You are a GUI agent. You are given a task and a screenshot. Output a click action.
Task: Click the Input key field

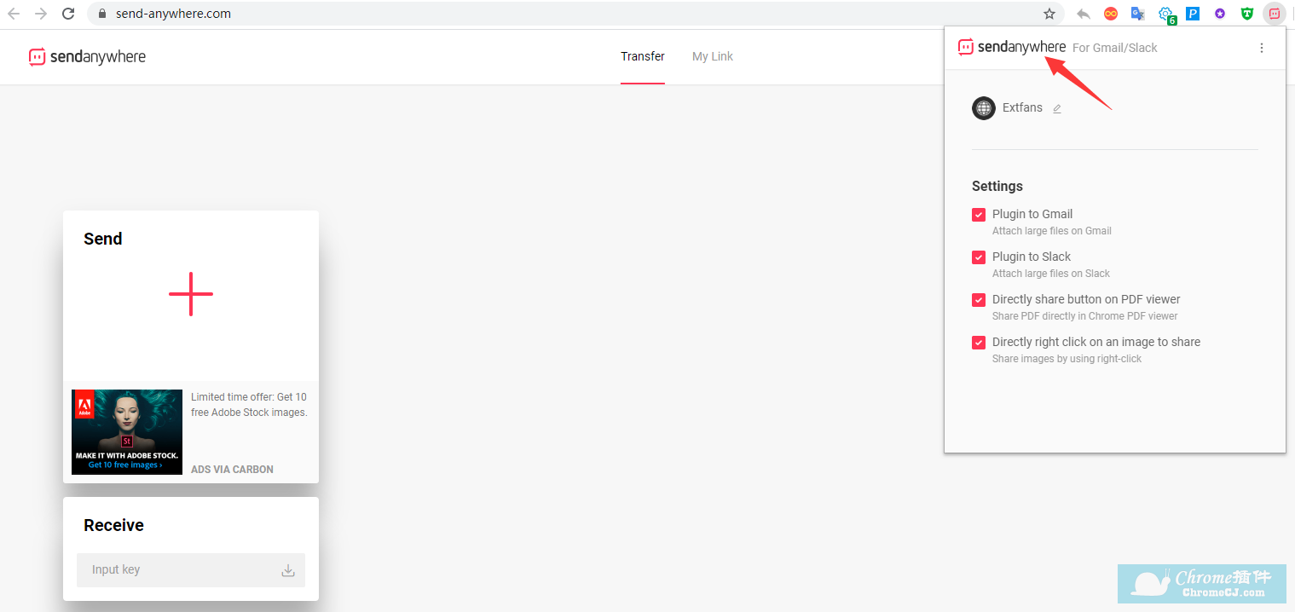(x=179, y=570)
